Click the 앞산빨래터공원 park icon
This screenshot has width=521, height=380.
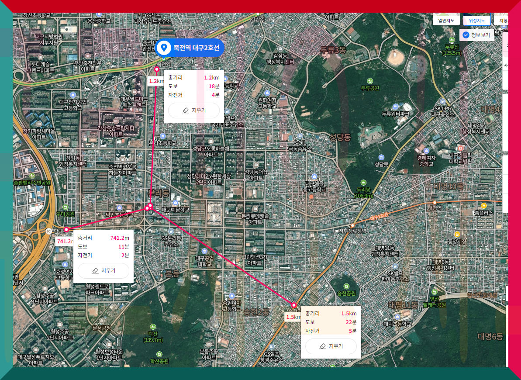[x=434, y=292]
